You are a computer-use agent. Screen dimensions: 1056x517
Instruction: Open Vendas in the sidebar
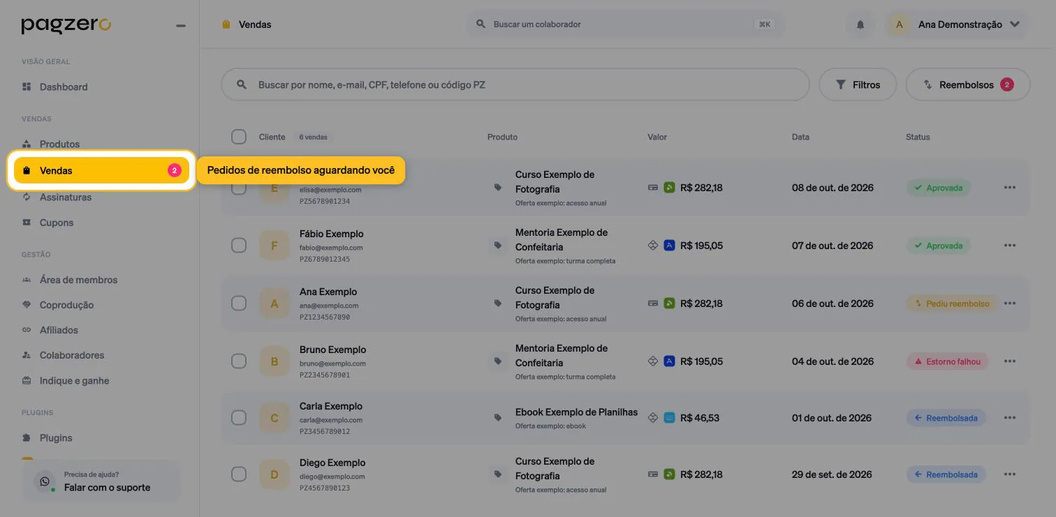(x=101, y=170)
